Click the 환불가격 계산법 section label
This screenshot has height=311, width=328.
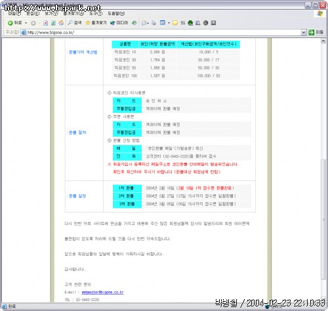(83, 52)
